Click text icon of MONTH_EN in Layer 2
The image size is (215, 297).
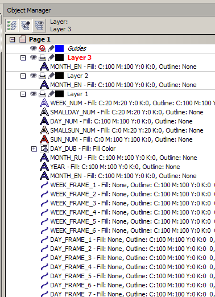44,85
